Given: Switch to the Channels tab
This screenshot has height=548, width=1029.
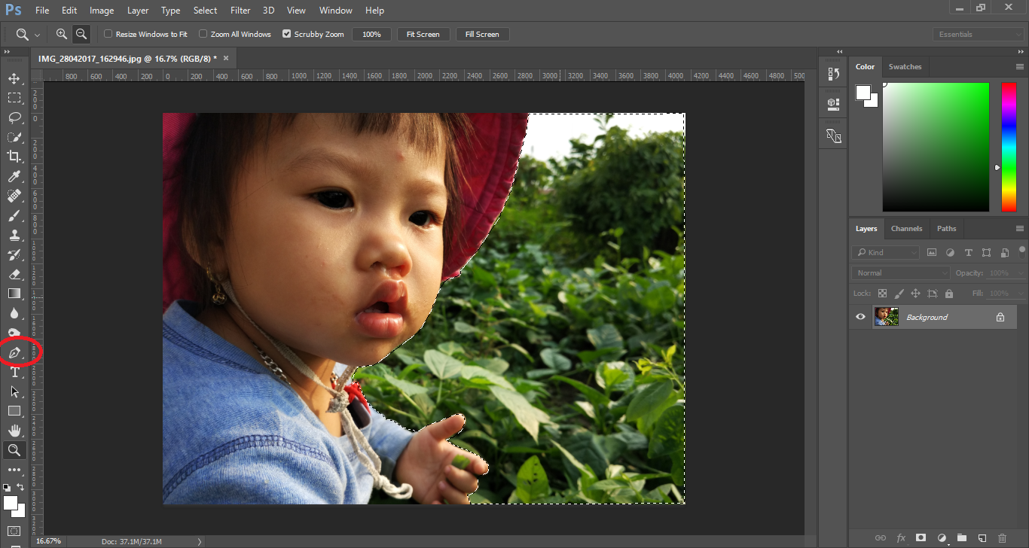Looking at the screenshot, I should tap(906, 229).
